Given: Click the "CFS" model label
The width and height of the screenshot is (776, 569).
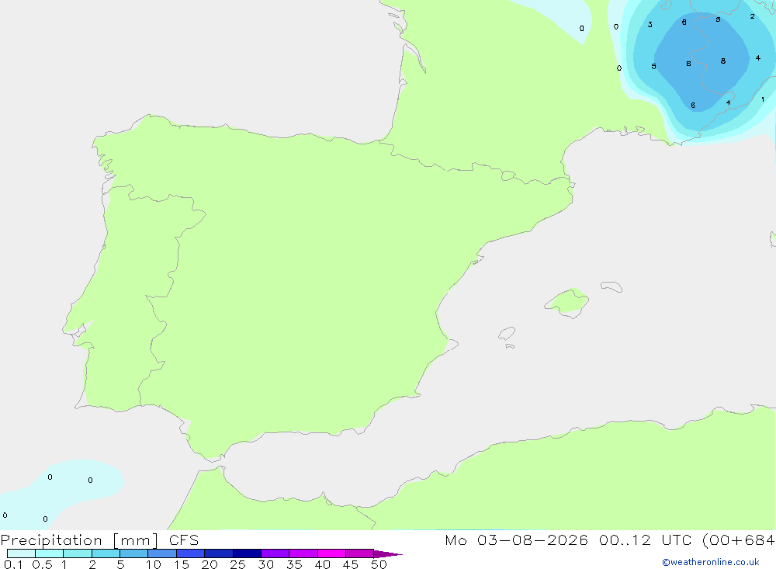Looking at the screenshot, I should tap(184, 540).
